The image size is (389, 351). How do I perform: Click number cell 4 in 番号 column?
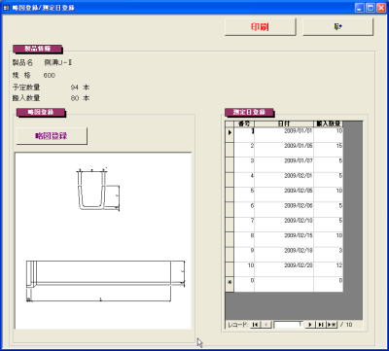(x=244, y=180)
